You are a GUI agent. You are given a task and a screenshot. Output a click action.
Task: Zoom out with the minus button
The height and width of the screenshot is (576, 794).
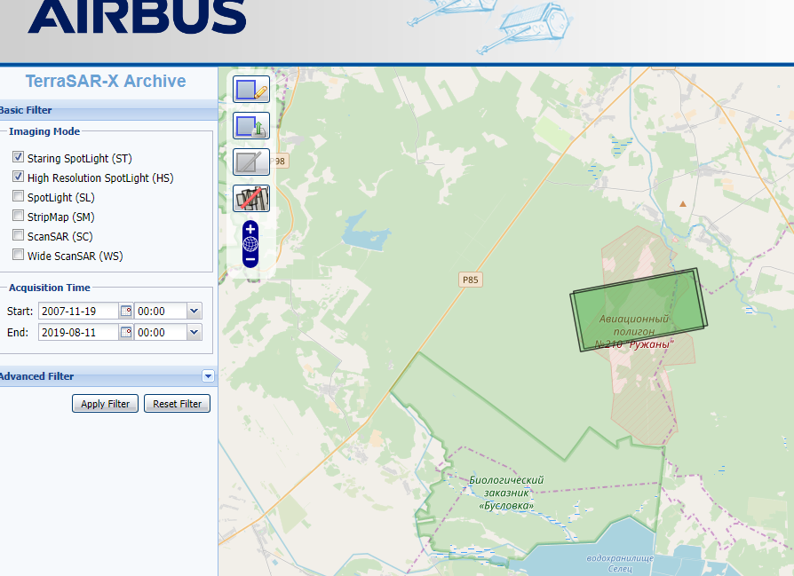250,260
